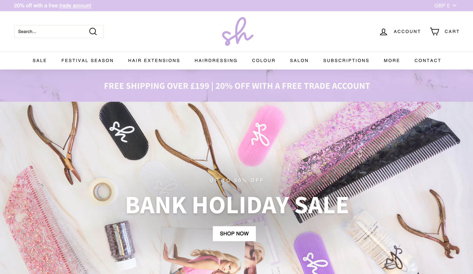Open the Sale menu item
Screen dimensions: 473x274
40,61
